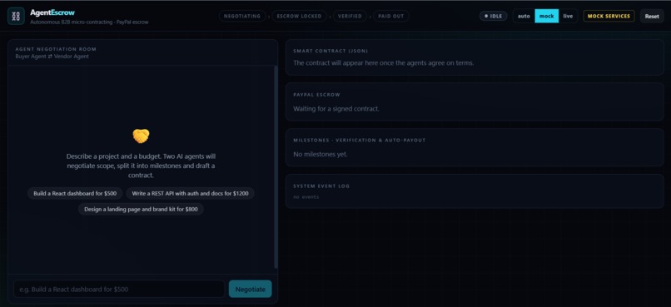Image resolution: width=671 pixels, height=307 pixels.
Task: Click the negotiation room scrollbar
Action: 276,166
